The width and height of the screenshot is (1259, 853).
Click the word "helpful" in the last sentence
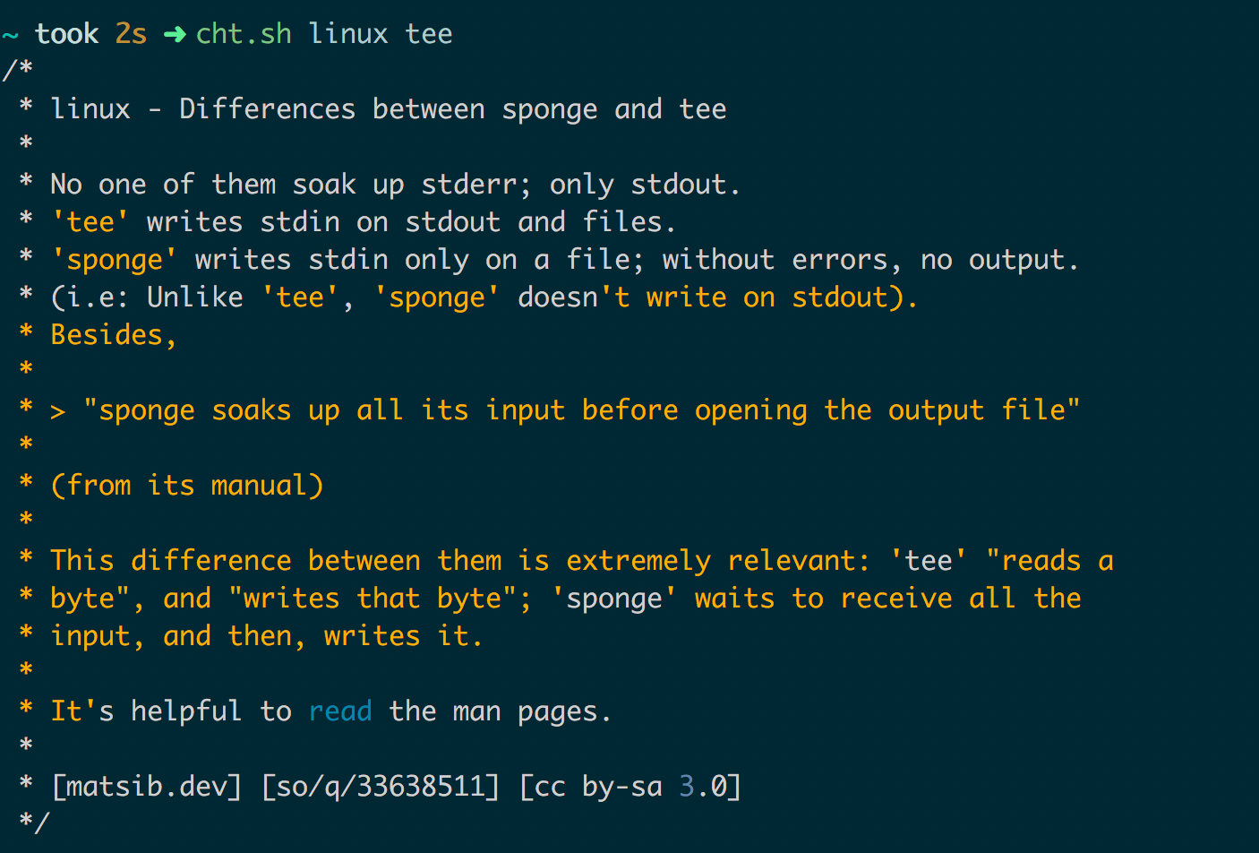coord(186,711)
